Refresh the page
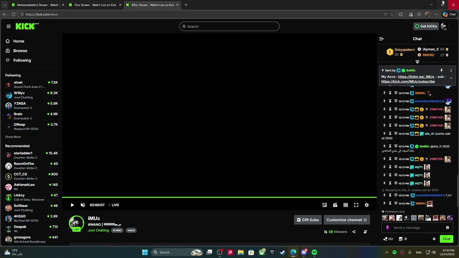The image size is (459, 258). 13,14
